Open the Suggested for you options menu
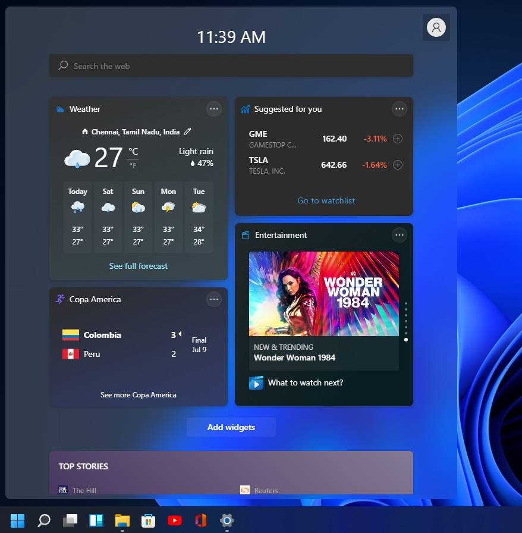522x533 pixels. 399,109
